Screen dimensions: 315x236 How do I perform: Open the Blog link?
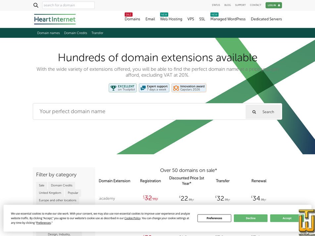[x=228, y=5]
